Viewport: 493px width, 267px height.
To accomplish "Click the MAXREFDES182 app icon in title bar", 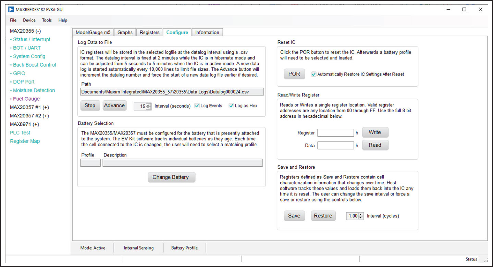I will (11, 10).
